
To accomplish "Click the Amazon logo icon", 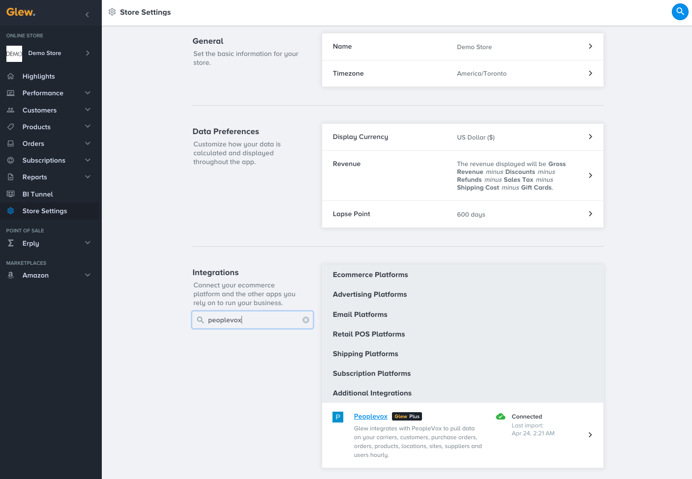I will click(11, 275).
